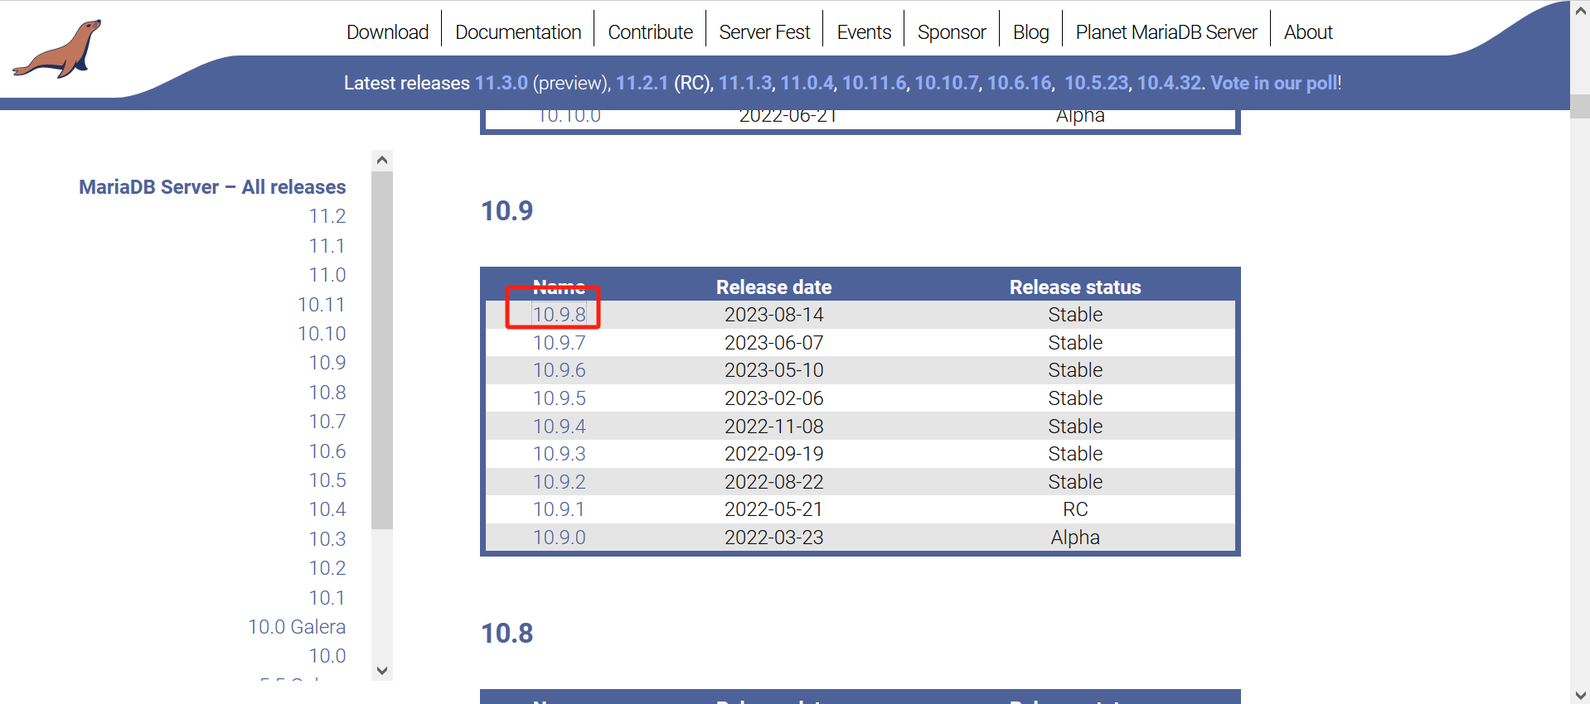Open the About menu item

click(1308, 32)
